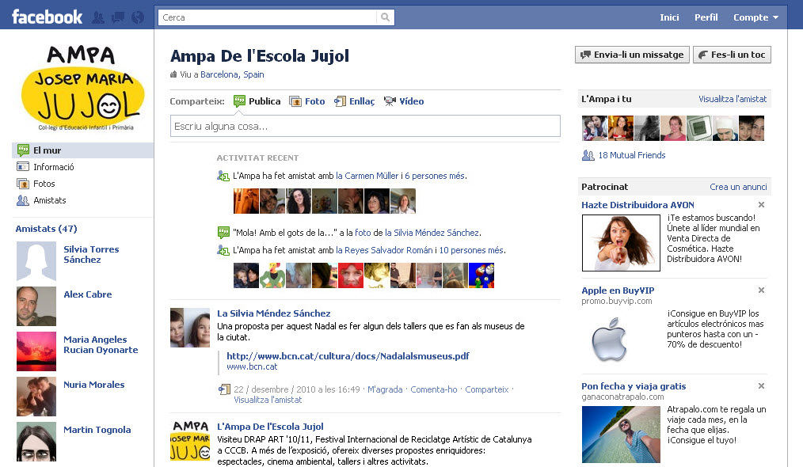Screen dimensions: 803x467
Task: Click the Envia-li un missatge button
Action: (x=630, y=55)
